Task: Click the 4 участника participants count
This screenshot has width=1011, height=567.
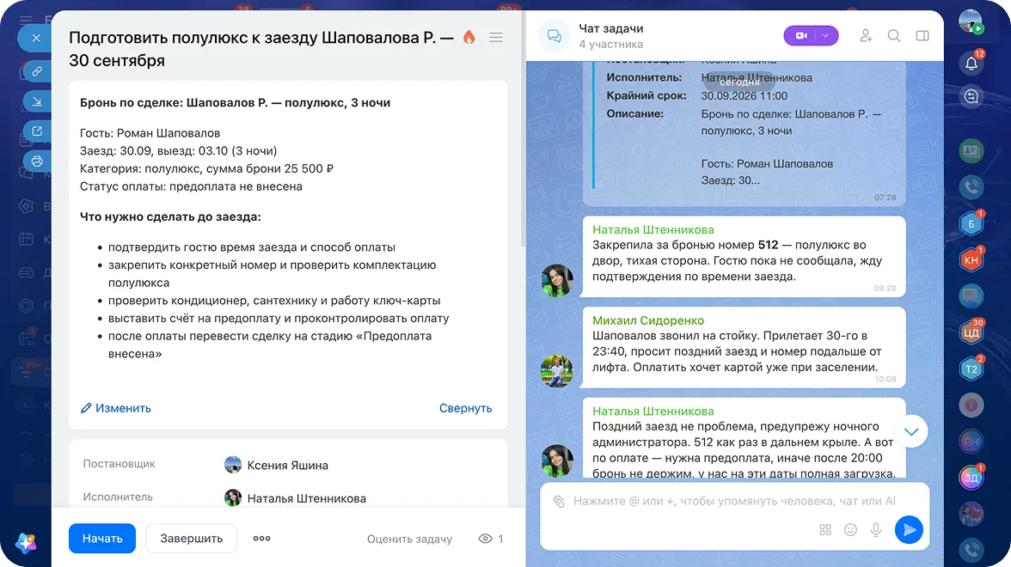Action: [610, 45]
